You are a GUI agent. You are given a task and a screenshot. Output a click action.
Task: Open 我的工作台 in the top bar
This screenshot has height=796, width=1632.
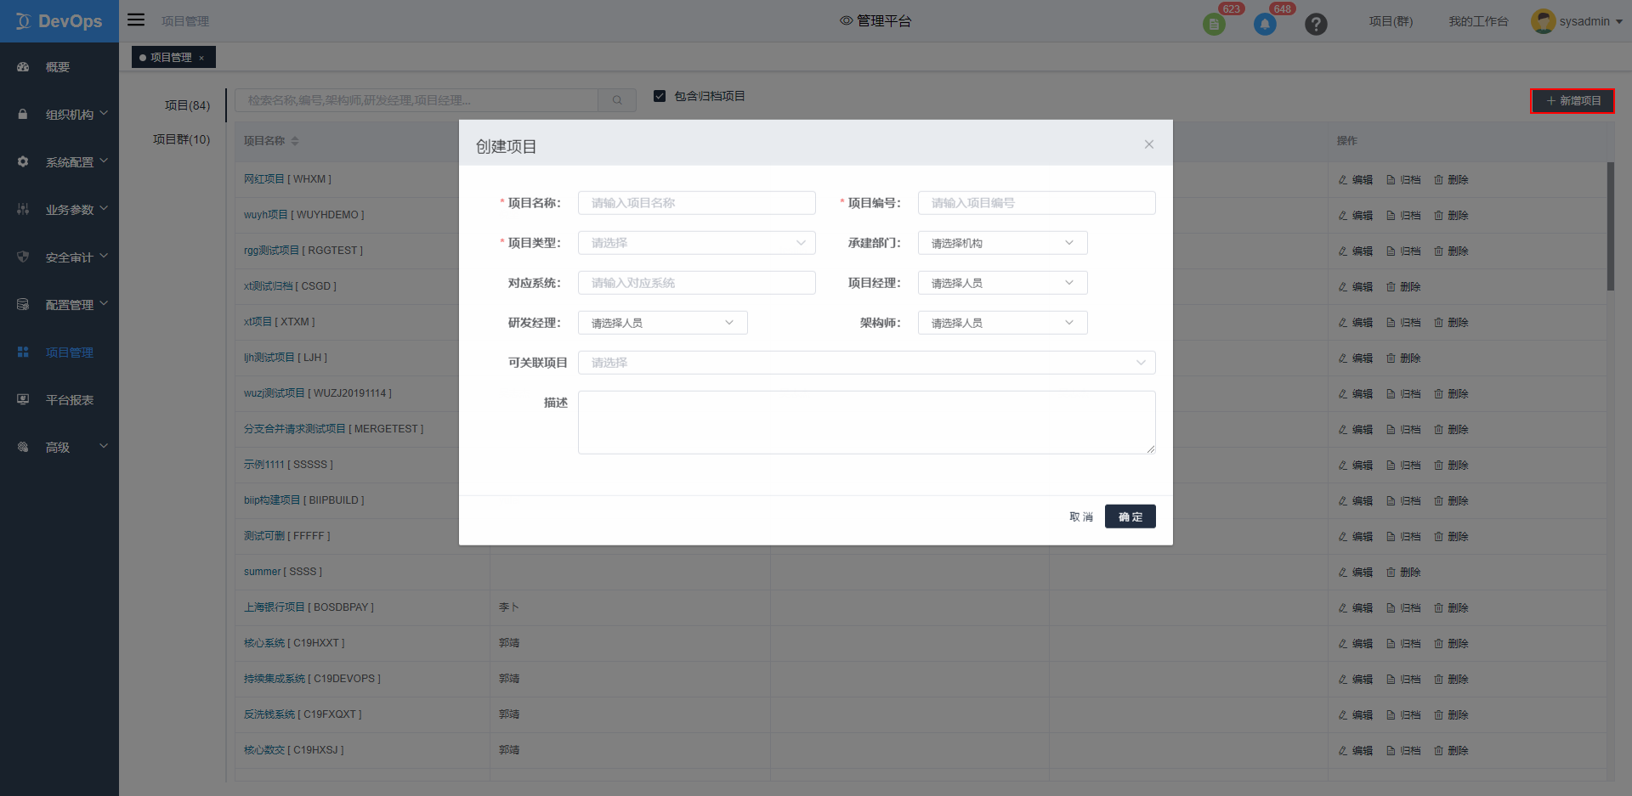[1478, 21]
